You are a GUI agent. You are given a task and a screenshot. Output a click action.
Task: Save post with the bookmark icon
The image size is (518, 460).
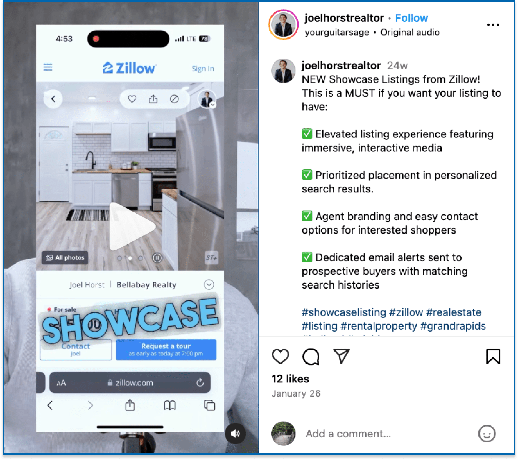point(493,357)
